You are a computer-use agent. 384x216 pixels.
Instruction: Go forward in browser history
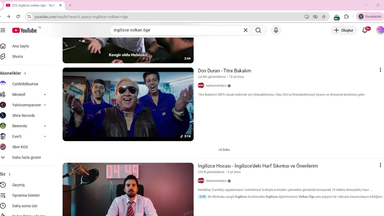8,17
